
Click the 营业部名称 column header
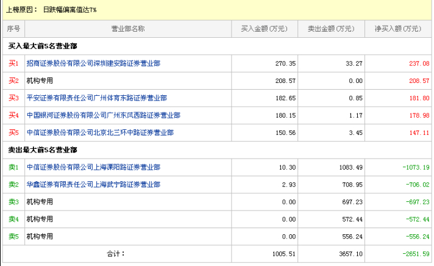(x=127, y=29)
